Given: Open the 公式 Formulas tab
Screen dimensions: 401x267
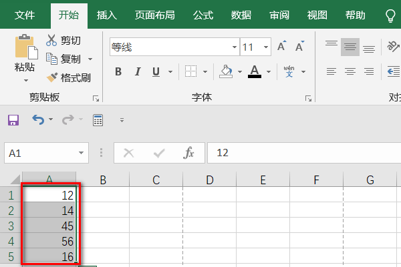Looking at the screenshot, I should click(x=203, y=15).
